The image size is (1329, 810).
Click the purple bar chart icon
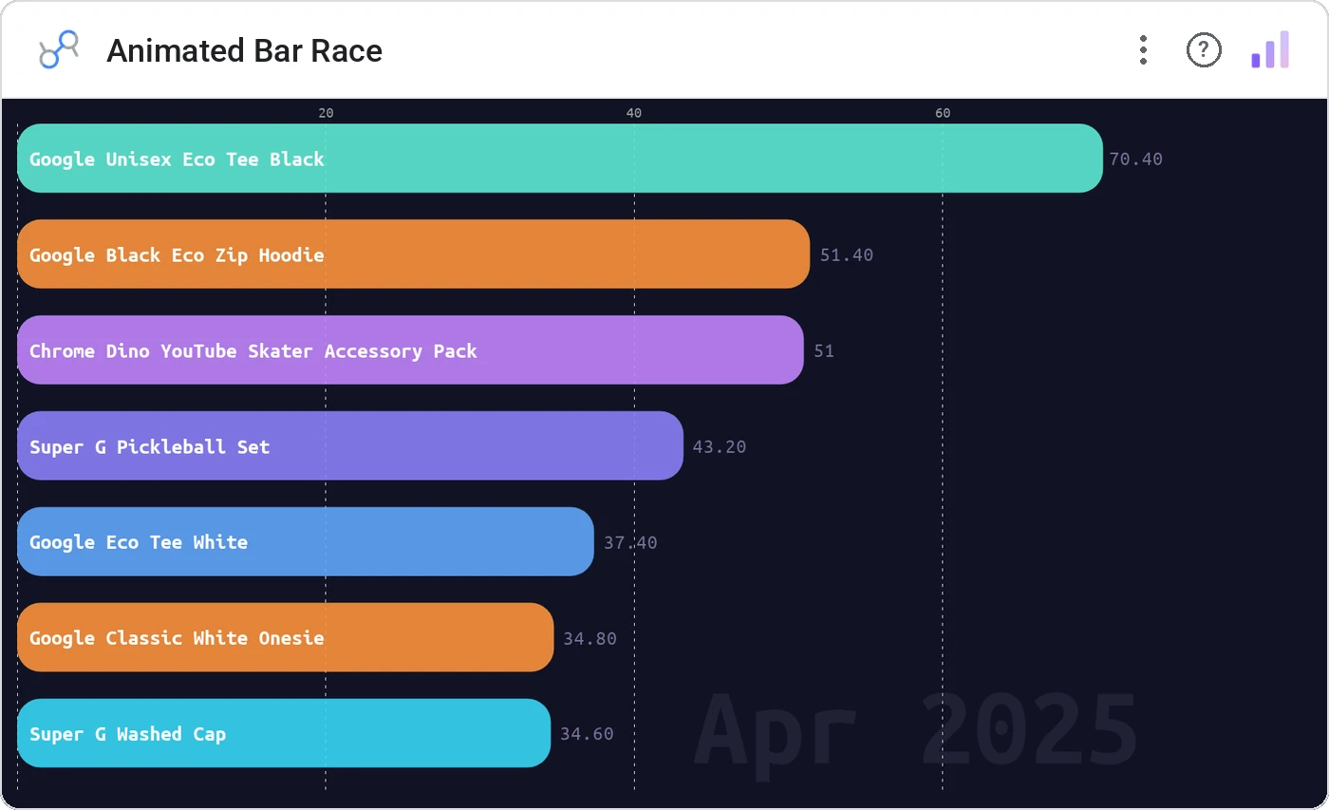click(1270, 50)
